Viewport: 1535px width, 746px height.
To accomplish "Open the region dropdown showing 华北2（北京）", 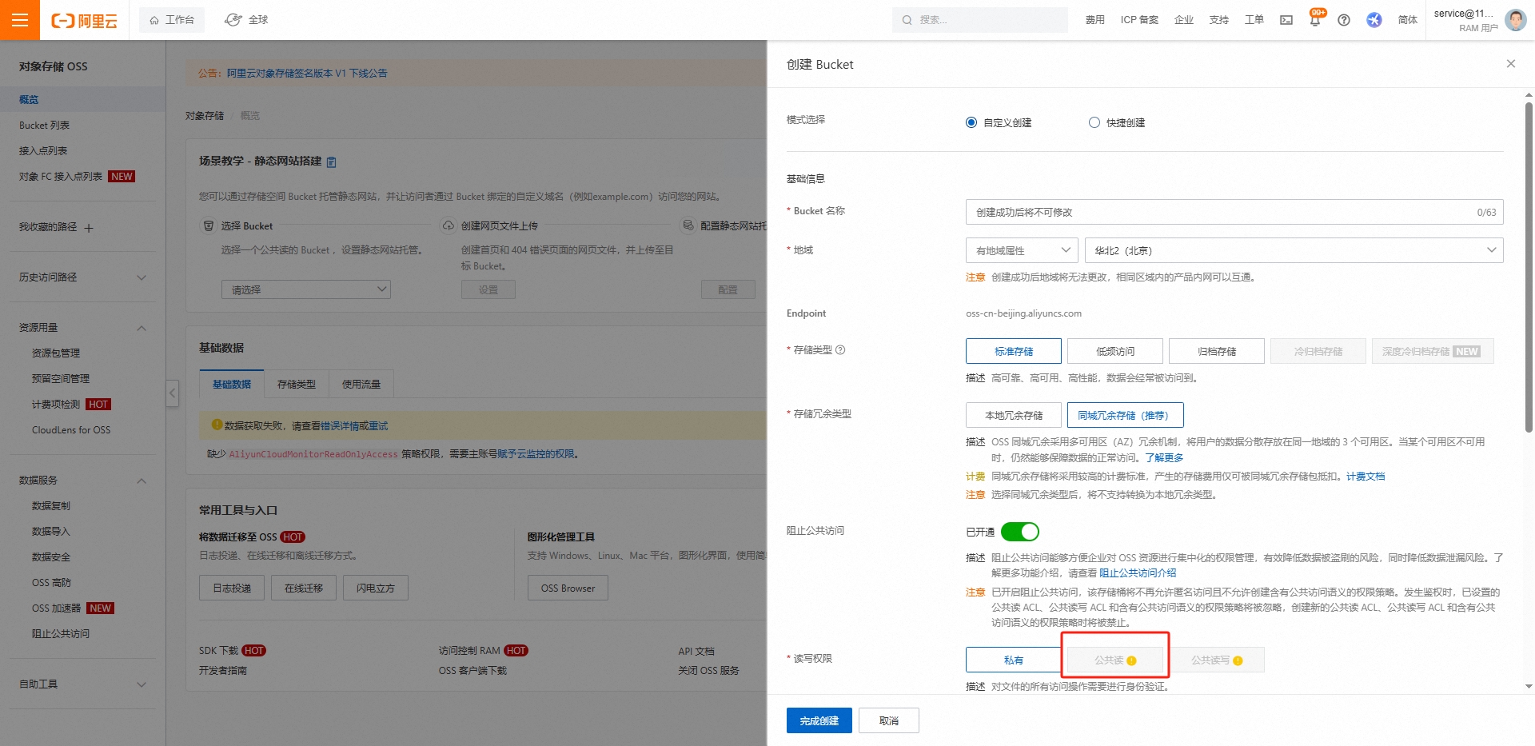I will tap(1294, 250).
